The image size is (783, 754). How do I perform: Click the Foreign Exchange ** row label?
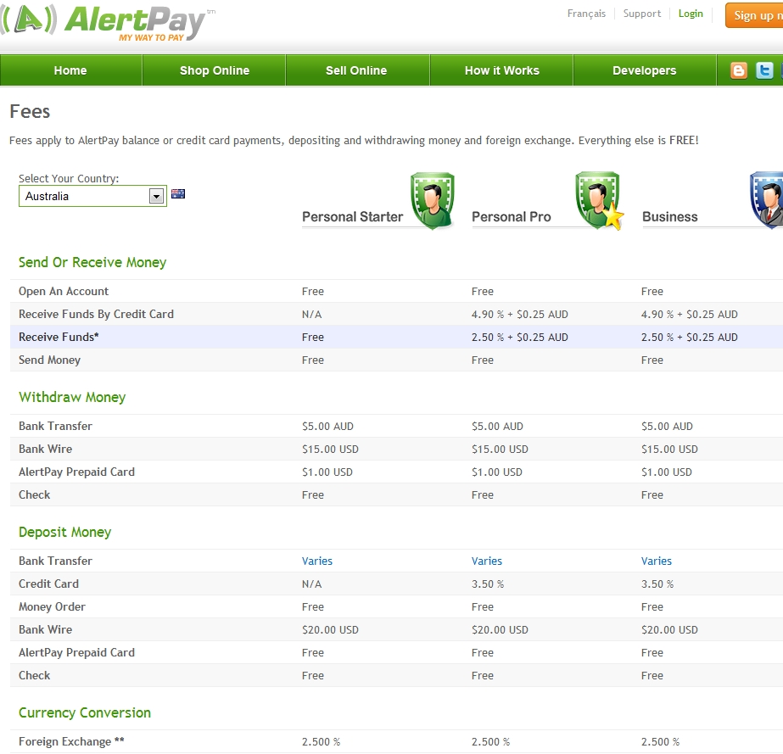click(x=71, y=741)
